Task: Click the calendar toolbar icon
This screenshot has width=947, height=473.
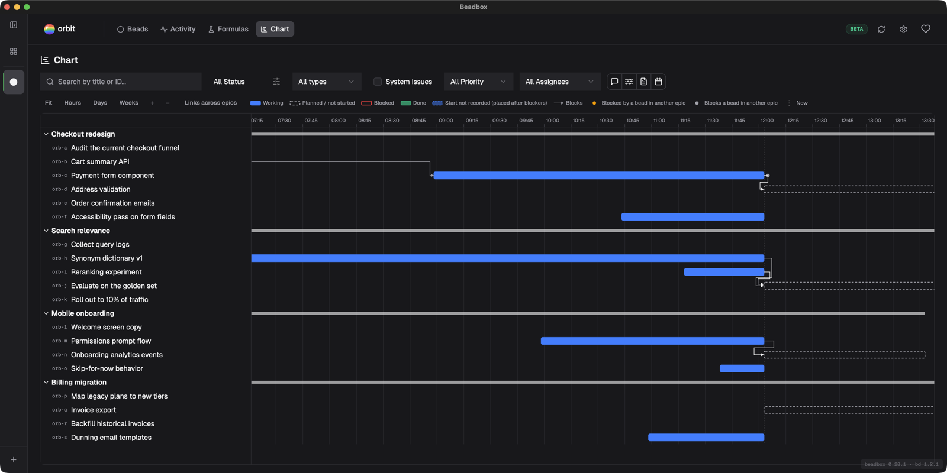Action: (658, 82)
